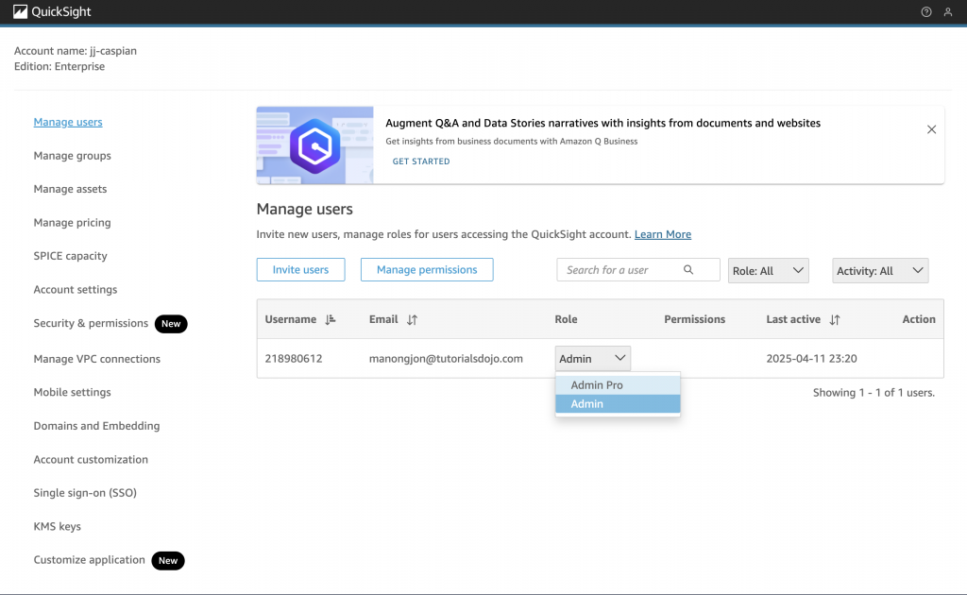Sort by Email column arrows
Image resolution: width=967 pixels, height=595 pixels.
[412, 320]
